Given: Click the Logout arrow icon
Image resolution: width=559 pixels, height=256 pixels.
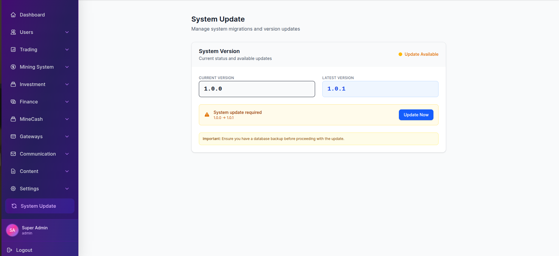Looking at the screenshot, I should [10, 250].
